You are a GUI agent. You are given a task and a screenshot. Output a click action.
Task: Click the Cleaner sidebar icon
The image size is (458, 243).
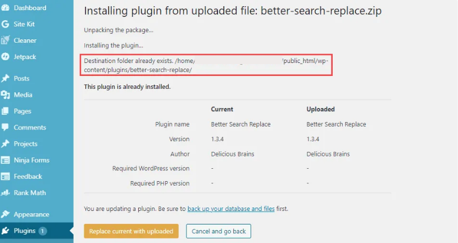tap(5, 40)
